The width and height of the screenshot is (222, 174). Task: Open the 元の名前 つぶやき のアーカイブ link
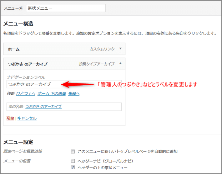(x=43, y=106)
